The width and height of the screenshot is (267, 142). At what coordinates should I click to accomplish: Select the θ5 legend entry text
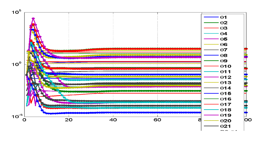tap(224, 39)
